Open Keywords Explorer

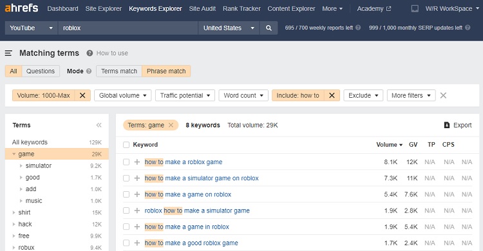155,8
